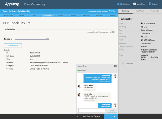Click Maria Miller avatar beside PEP record message

79,95
